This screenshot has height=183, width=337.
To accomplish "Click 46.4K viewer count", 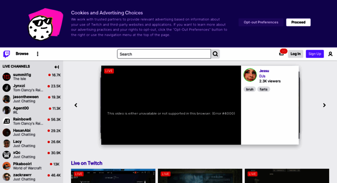I will (56, 175).
